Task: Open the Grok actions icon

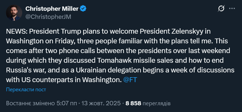Action: click(221, 9)
